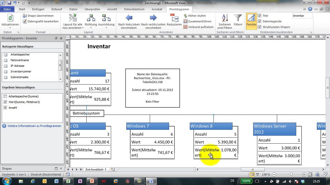Click the horizontal scrollbar thumb
This screenshot has width=330, height=185.
pyautogui.click(x=253, y=169)
